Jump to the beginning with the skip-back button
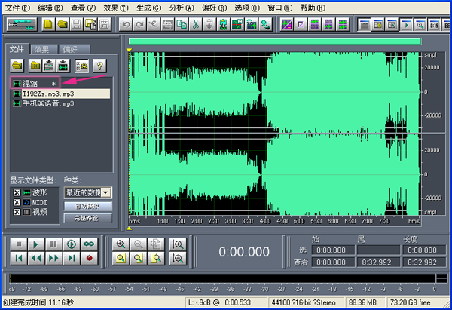The image size is (452, 310). (x=19, y=258)
